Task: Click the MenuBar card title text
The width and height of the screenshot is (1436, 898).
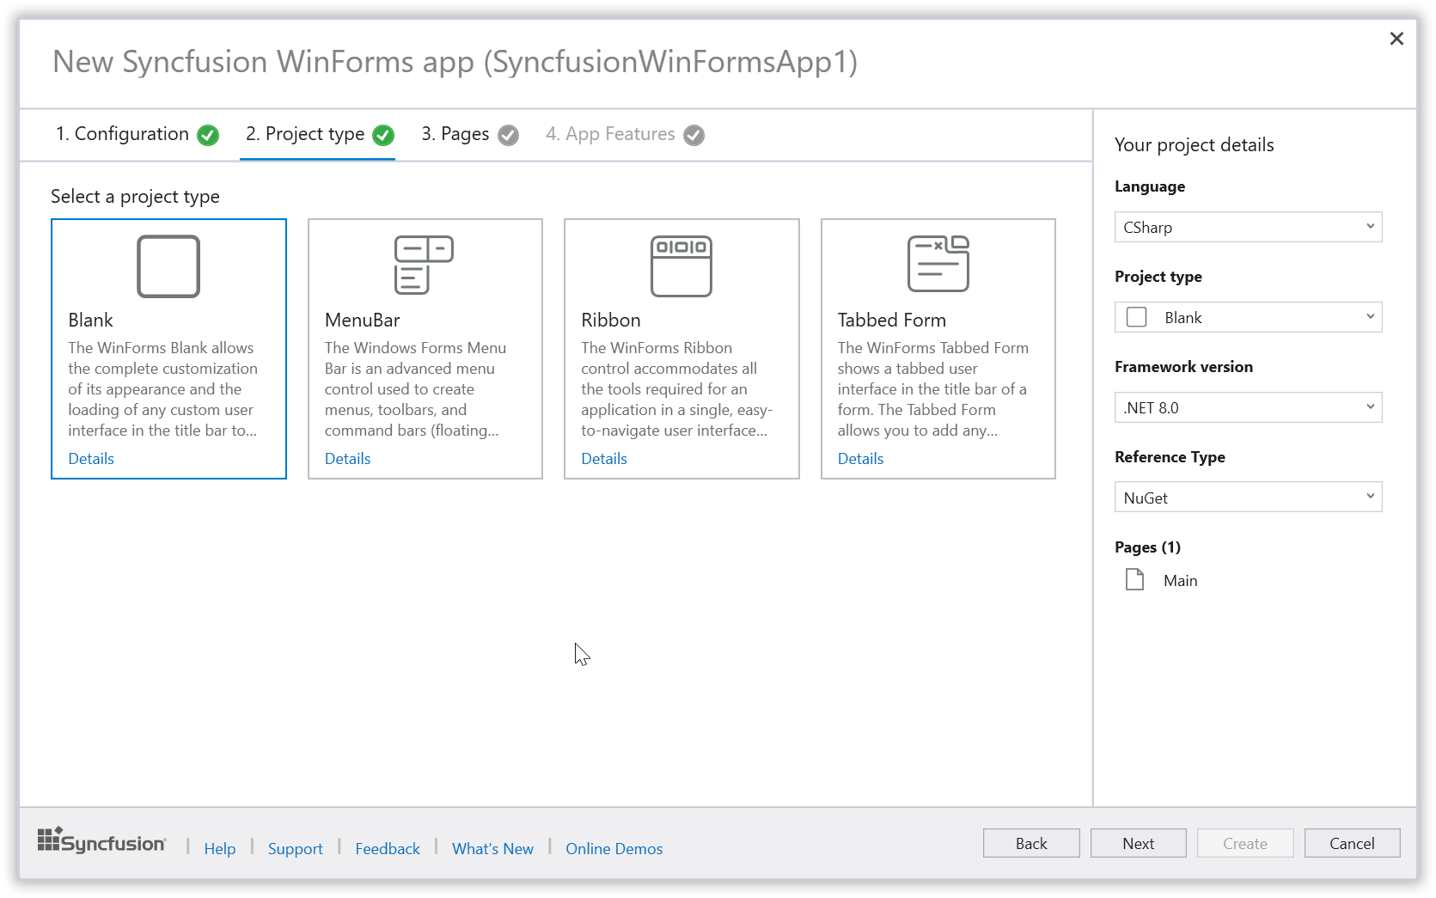Action: click(x=363, y=320)
